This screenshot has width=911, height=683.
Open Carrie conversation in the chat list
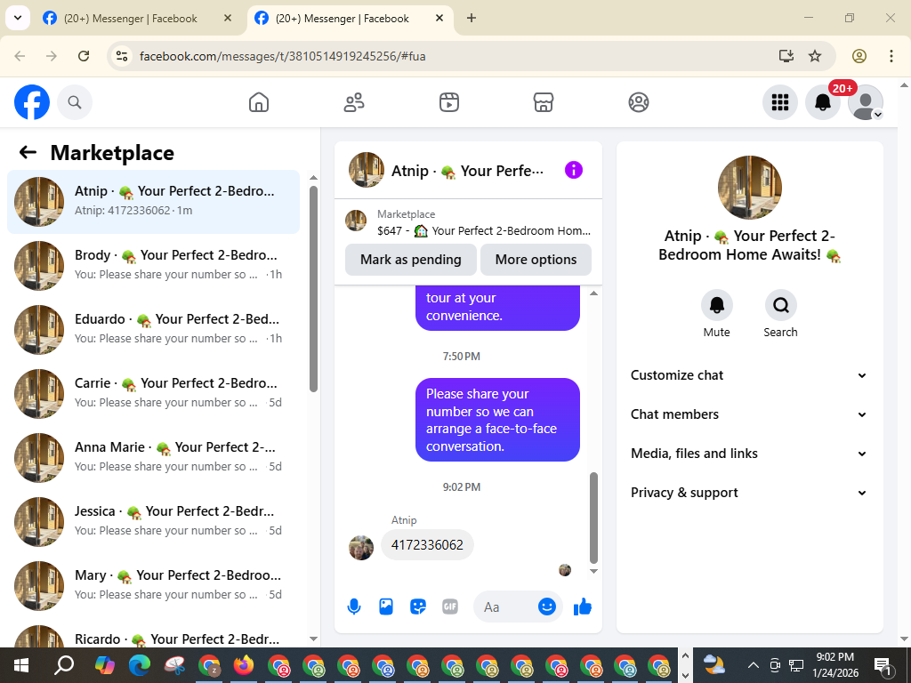[153, 393]
